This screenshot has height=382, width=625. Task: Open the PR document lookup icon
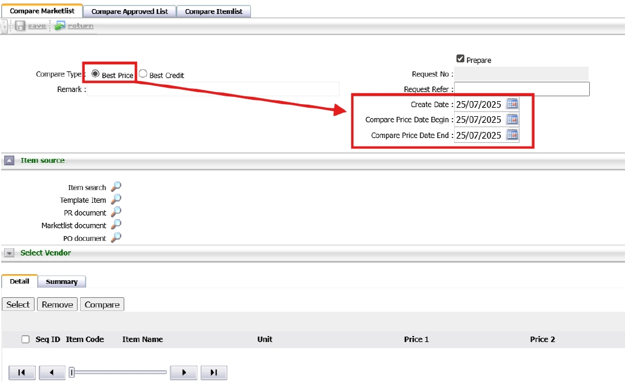point(116,212)
